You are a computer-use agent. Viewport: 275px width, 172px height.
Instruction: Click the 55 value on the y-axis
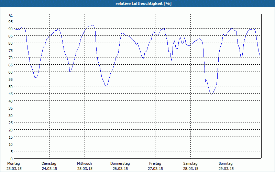tap(11, 79)
